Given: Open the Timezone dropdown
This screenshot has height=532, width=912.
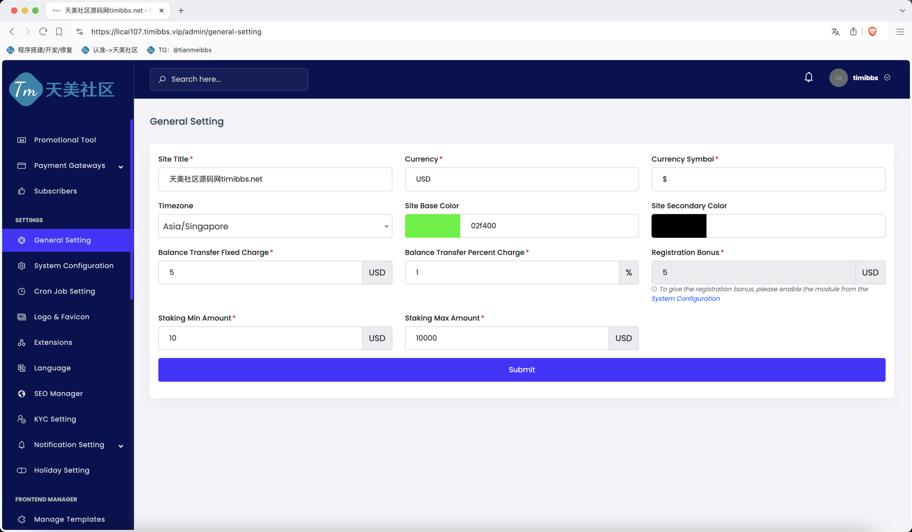Looking at the screenshot, I should (275, 226).
